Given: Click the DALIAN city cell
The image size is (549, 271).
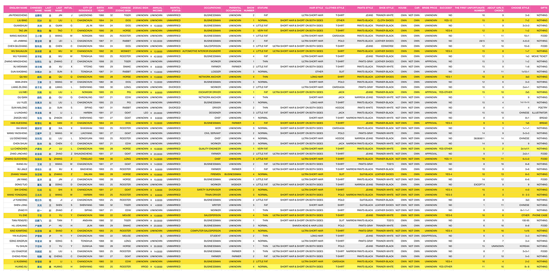Looking at the screenshot, I should [x=88, y=174].
